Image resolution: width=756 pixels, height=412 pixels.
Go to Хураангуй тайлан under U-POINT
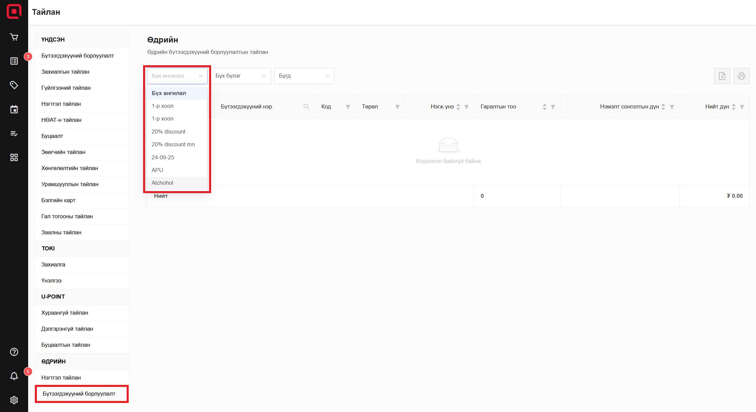click(x=65, y=313)
